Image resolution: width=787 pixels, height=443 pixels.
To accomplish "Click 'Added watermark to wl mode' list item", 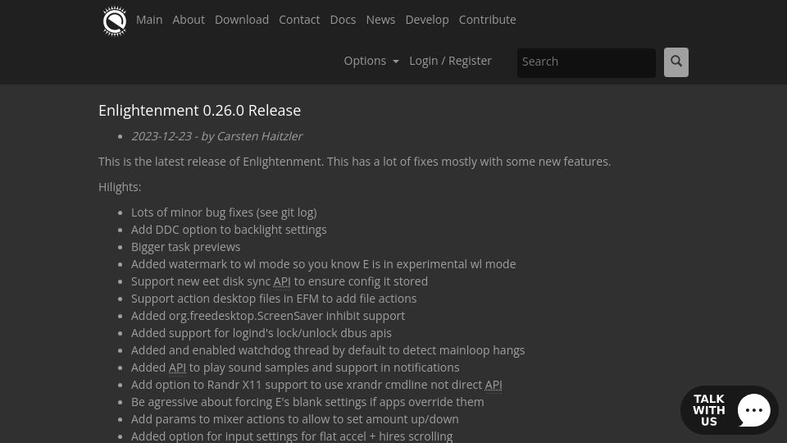I will tap(323, 264).
